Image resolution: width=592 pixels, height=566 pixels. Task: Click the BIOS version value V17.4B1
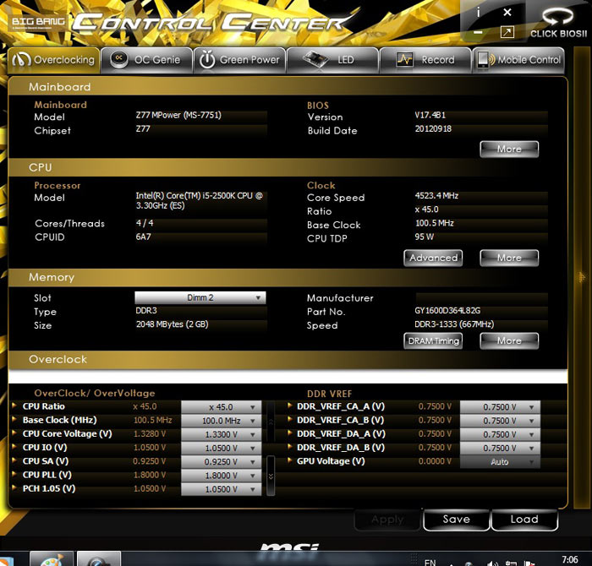430,115
